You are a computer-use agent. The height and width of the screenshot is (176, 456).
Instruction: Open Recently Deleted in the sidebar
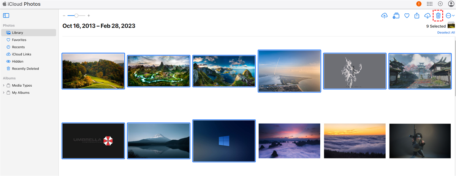[x=29, y=69]
